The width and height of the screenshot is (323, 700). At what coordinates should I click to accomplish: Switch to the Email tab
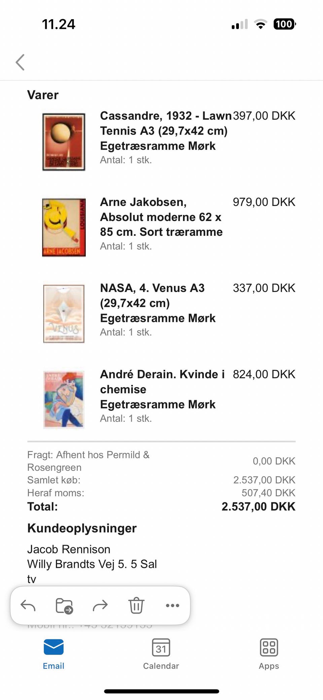(x=53, y=654)
